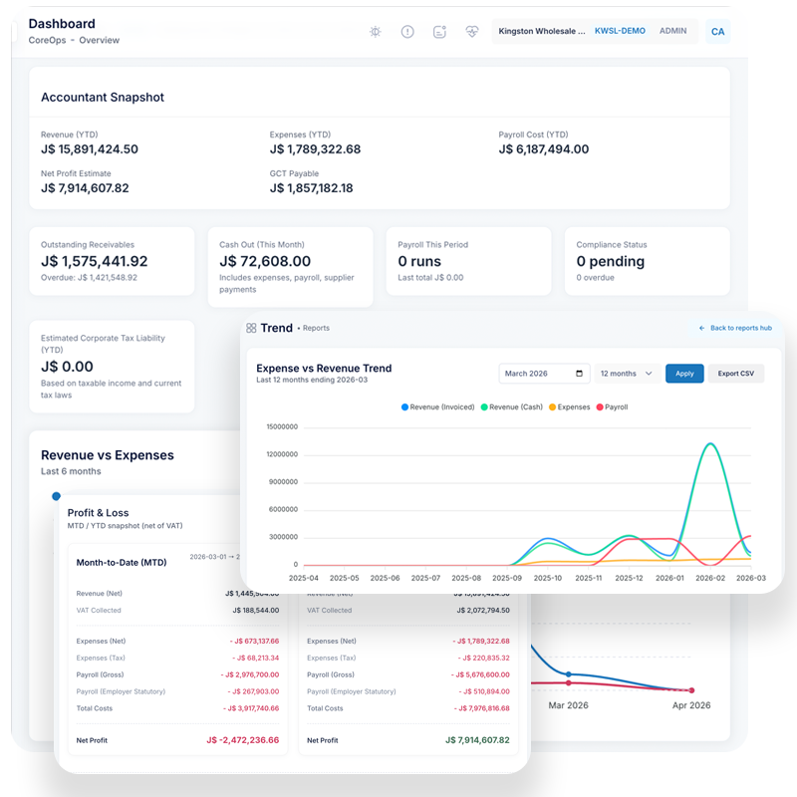This screenshot has width=797, height=797.
Task: Click Overview in CoreOps breadcrumb
Action: (x=99, y=40)
